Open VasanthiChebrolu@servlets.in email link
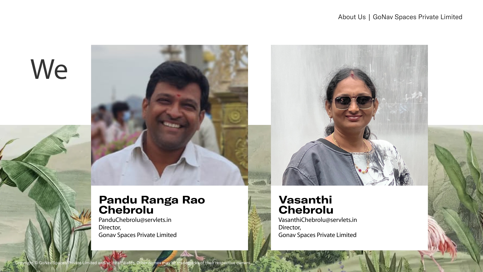Image resolution: width=483 pixels, height=272 pixels. 317,220
